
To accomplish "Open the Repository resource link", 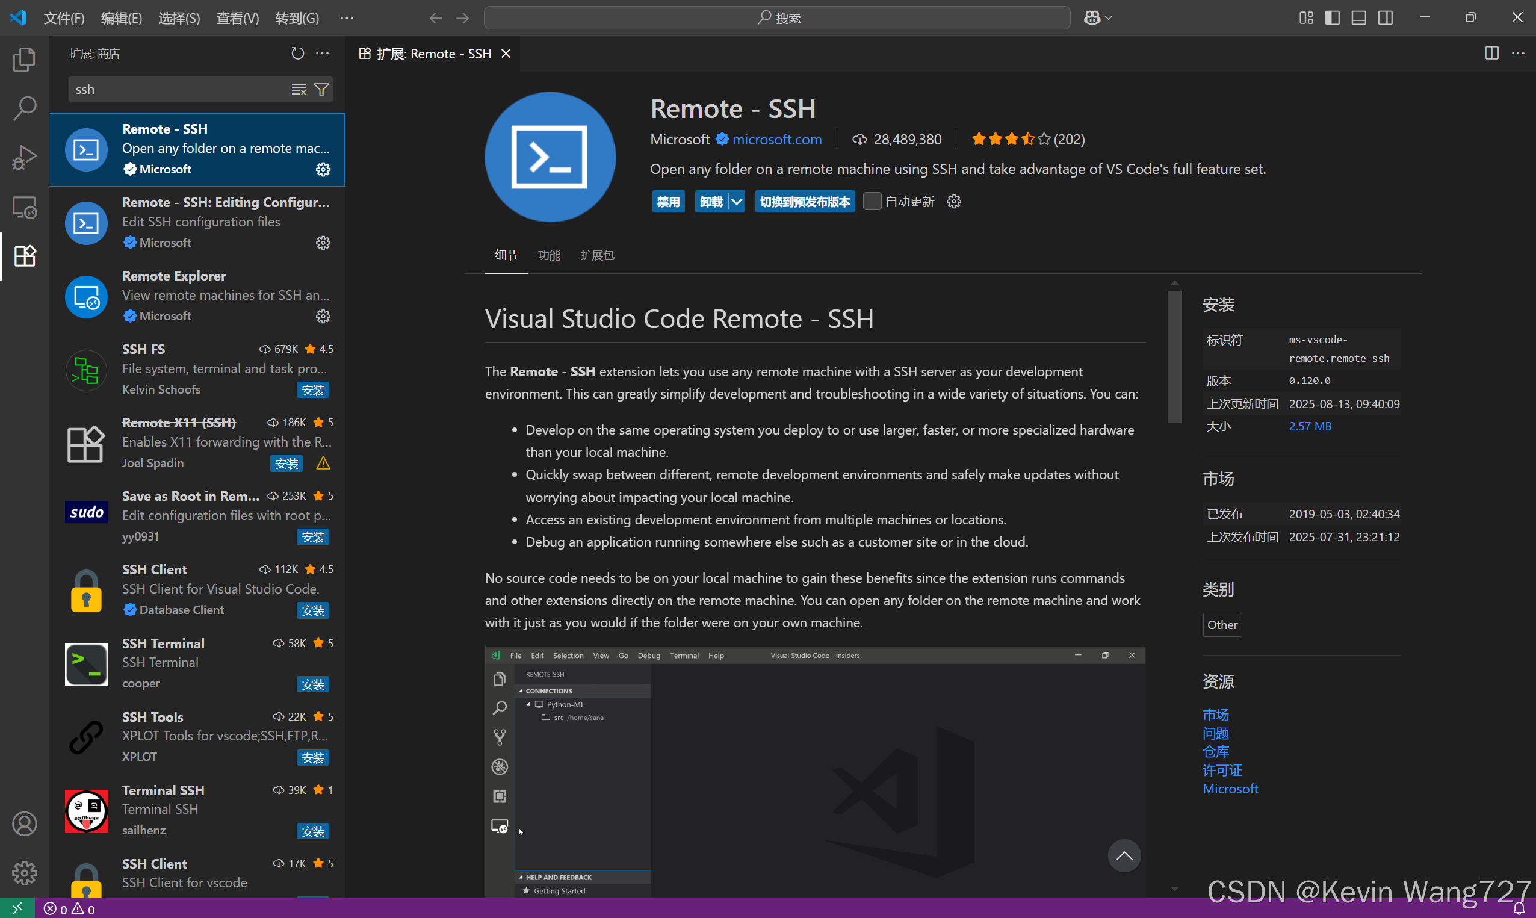I will (x=1215, y=752).
